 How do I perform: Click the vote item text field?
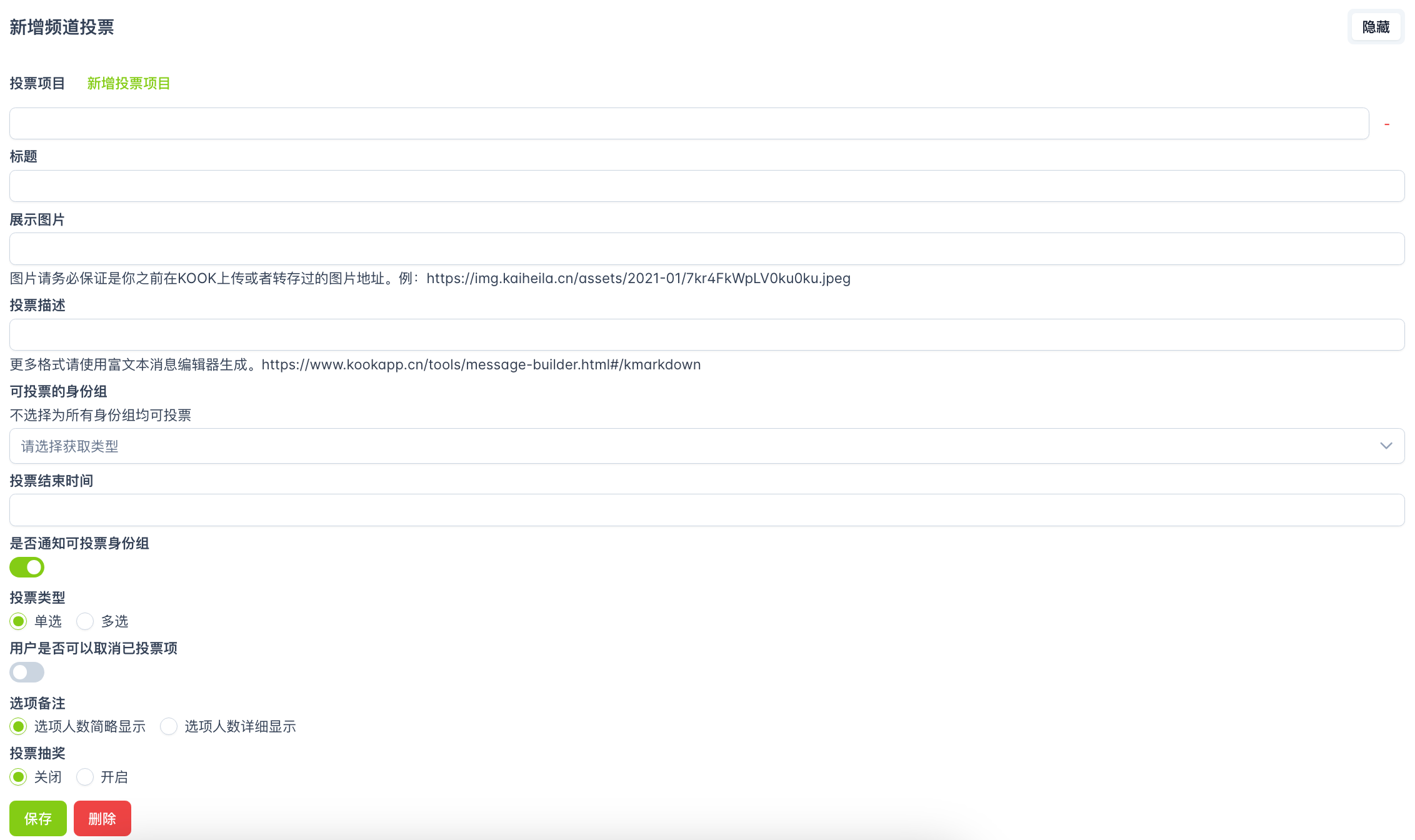(x=687, y=123)
